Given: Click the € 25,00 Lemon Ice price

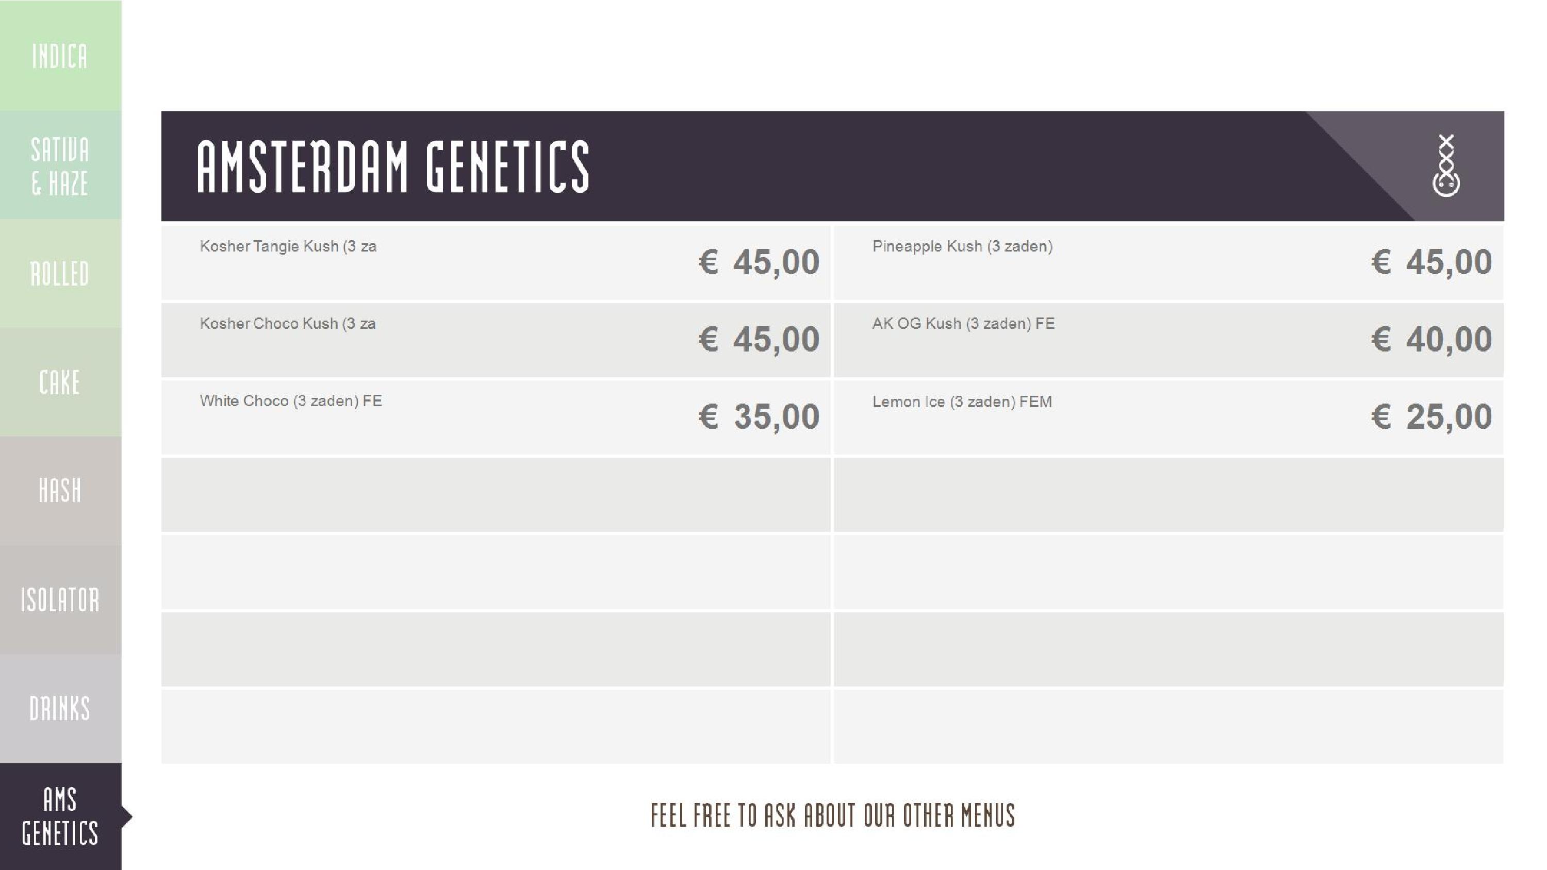Looking at the screenshot, I should click(1431, 416).
